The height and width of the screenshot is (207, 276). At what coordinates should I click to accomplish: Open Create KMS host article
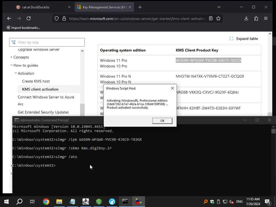tap(36, 81)
